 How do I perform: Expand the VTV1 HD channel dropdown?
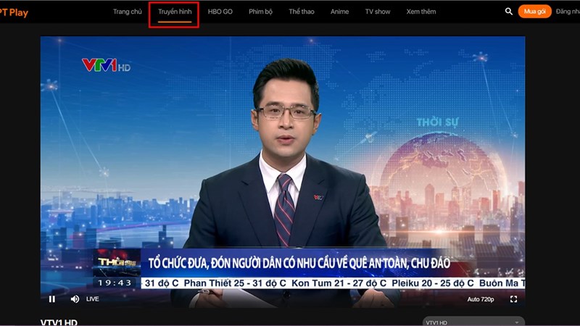pos(473,322)
